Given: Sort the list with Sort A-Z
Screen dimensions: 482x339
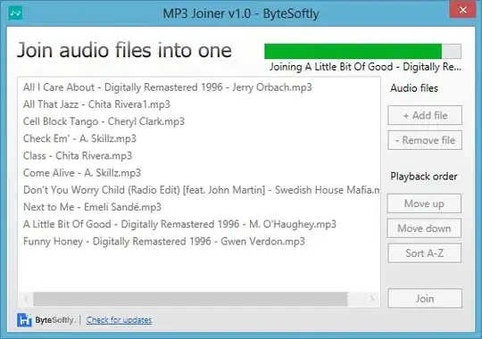Looking at the screenshot, I should 424,253.
